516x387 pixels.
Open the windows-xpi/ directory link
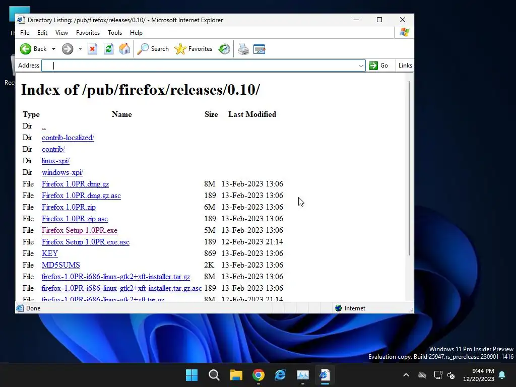click(x=62, y=172)
